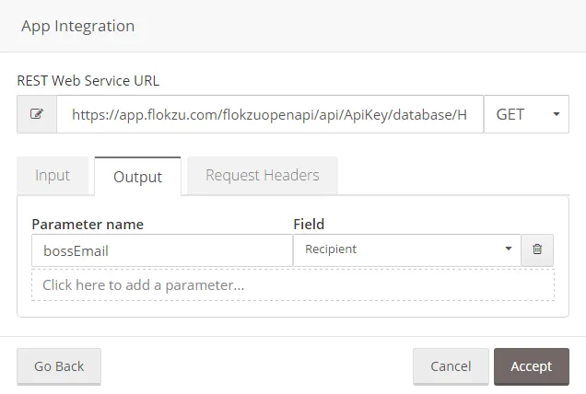This screenshot has height=394, width=586.
Task: Focus the REST Web Service URL field
Action: click(x=270, y=114)
